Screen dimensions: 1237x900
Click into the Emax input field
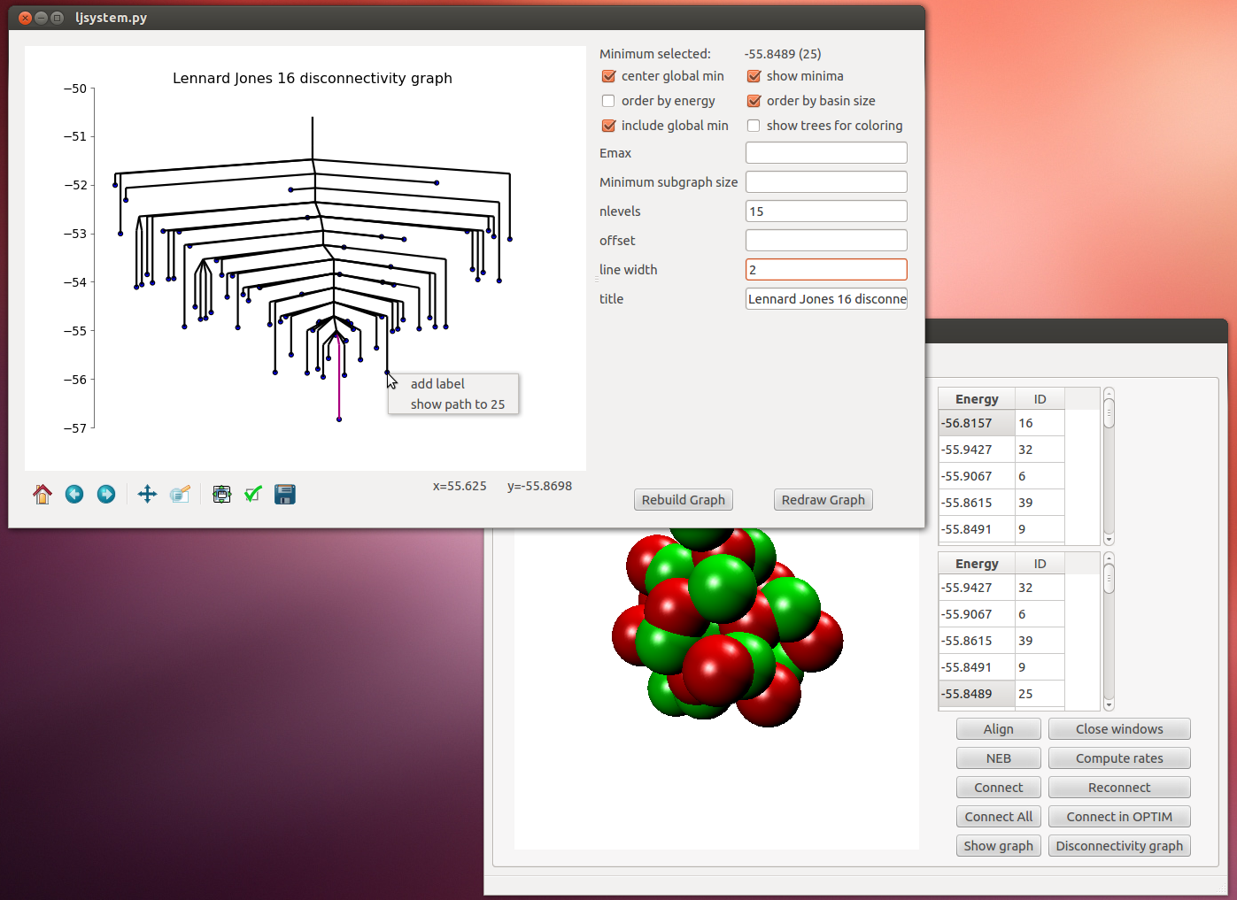[x=826, y=153]
